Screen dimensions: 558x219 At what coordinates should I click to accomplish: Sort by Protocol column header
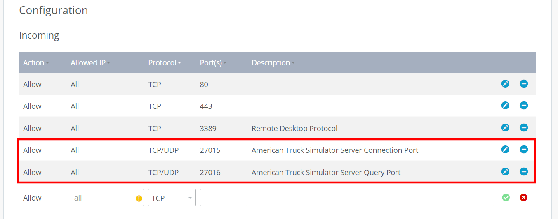click(x=165, y=63)
